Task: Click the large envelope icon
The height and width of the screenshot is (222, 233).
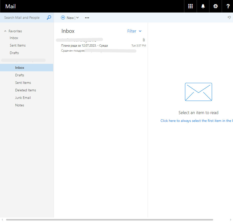Action: [x=198, y=92]
